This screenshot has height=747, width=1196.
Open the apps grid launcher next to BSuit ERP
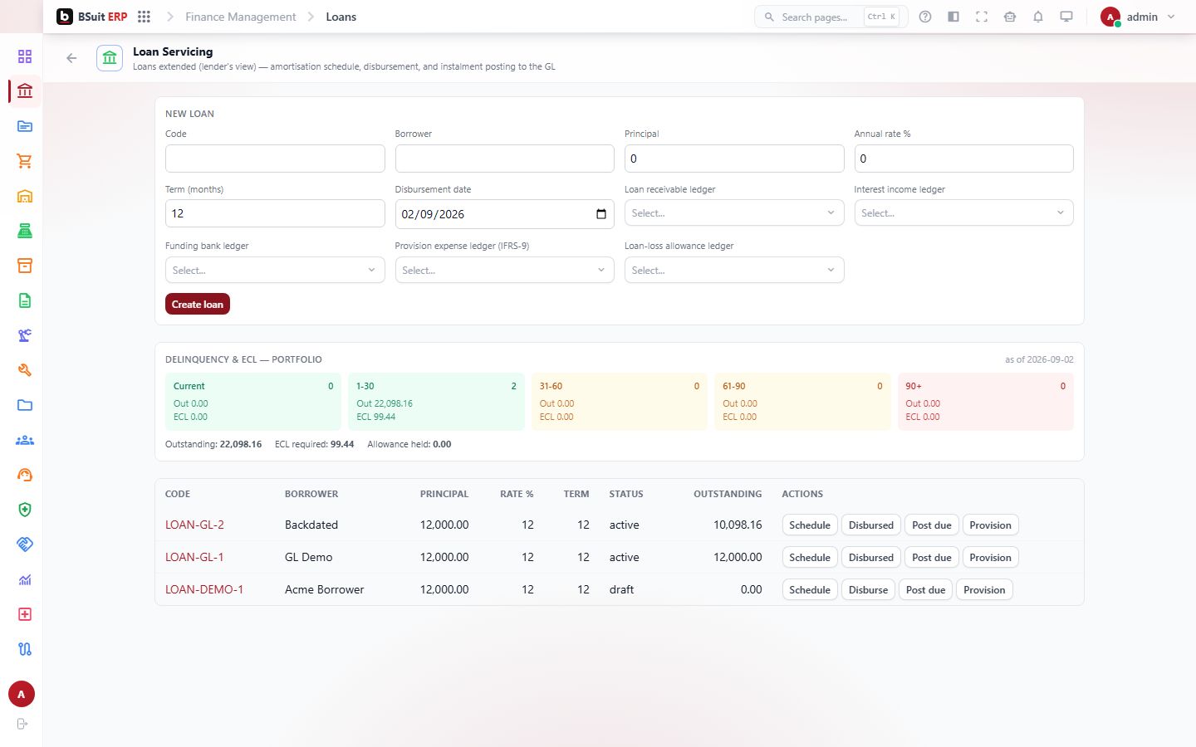(x=144, y=17)
